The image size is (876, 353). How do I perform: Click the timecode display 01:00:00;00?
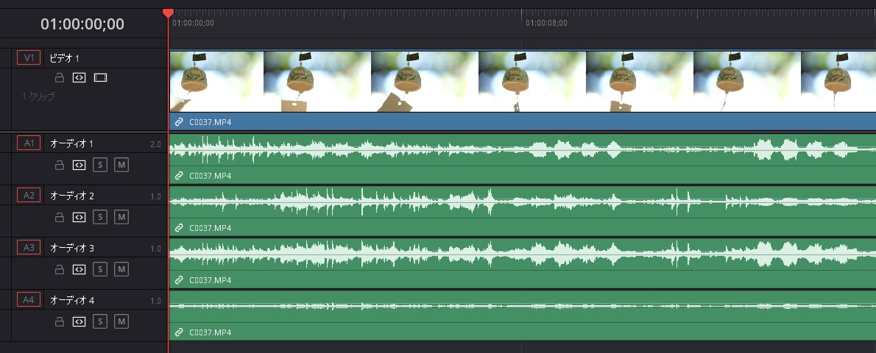[82, 24]
